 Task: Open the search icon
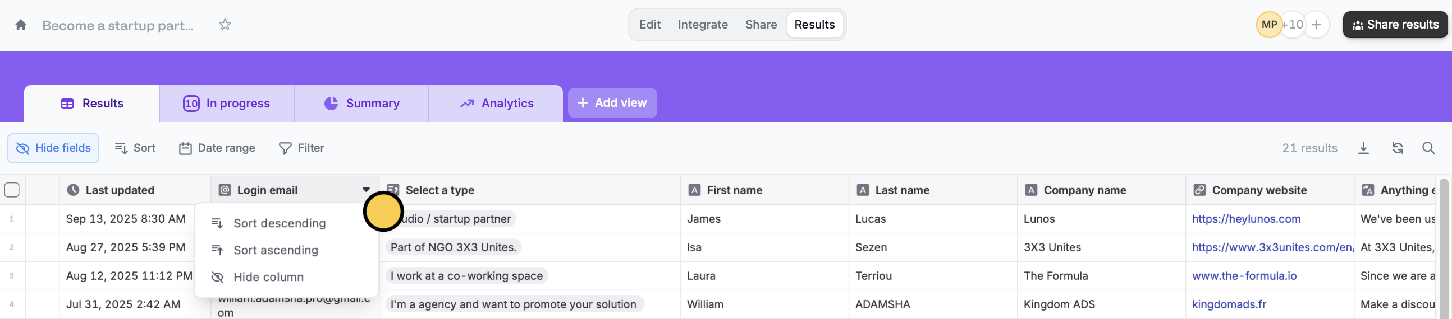[1428, 148]
